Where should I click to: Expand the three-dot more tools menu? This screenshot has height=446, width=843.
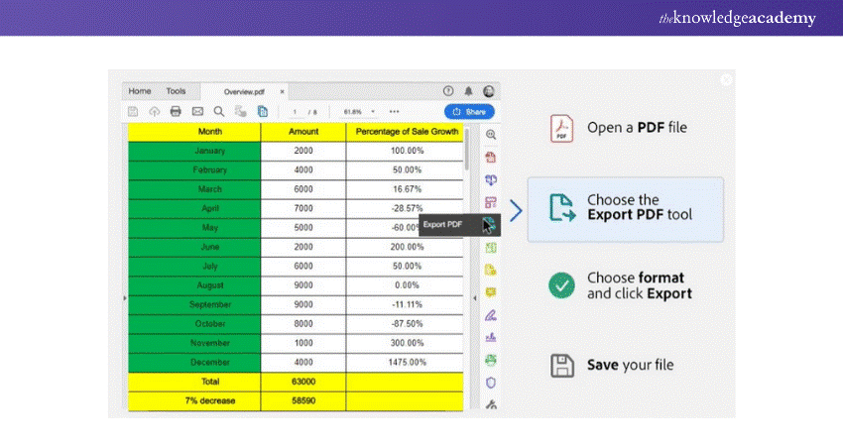click(395, 112)
